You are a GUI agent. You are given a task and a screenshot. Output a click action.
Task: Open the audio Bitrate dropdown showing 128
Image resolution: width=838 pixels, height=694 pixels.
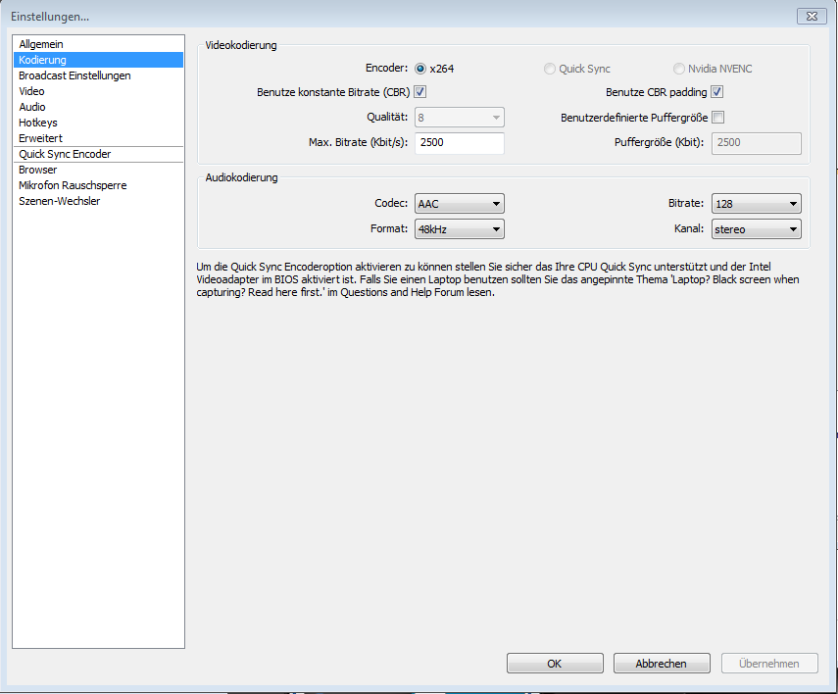tap(757, 204)
